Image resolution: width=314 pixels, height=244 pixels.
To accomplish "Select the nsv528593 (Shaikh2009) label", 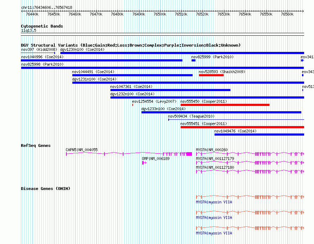I will 222,72.
